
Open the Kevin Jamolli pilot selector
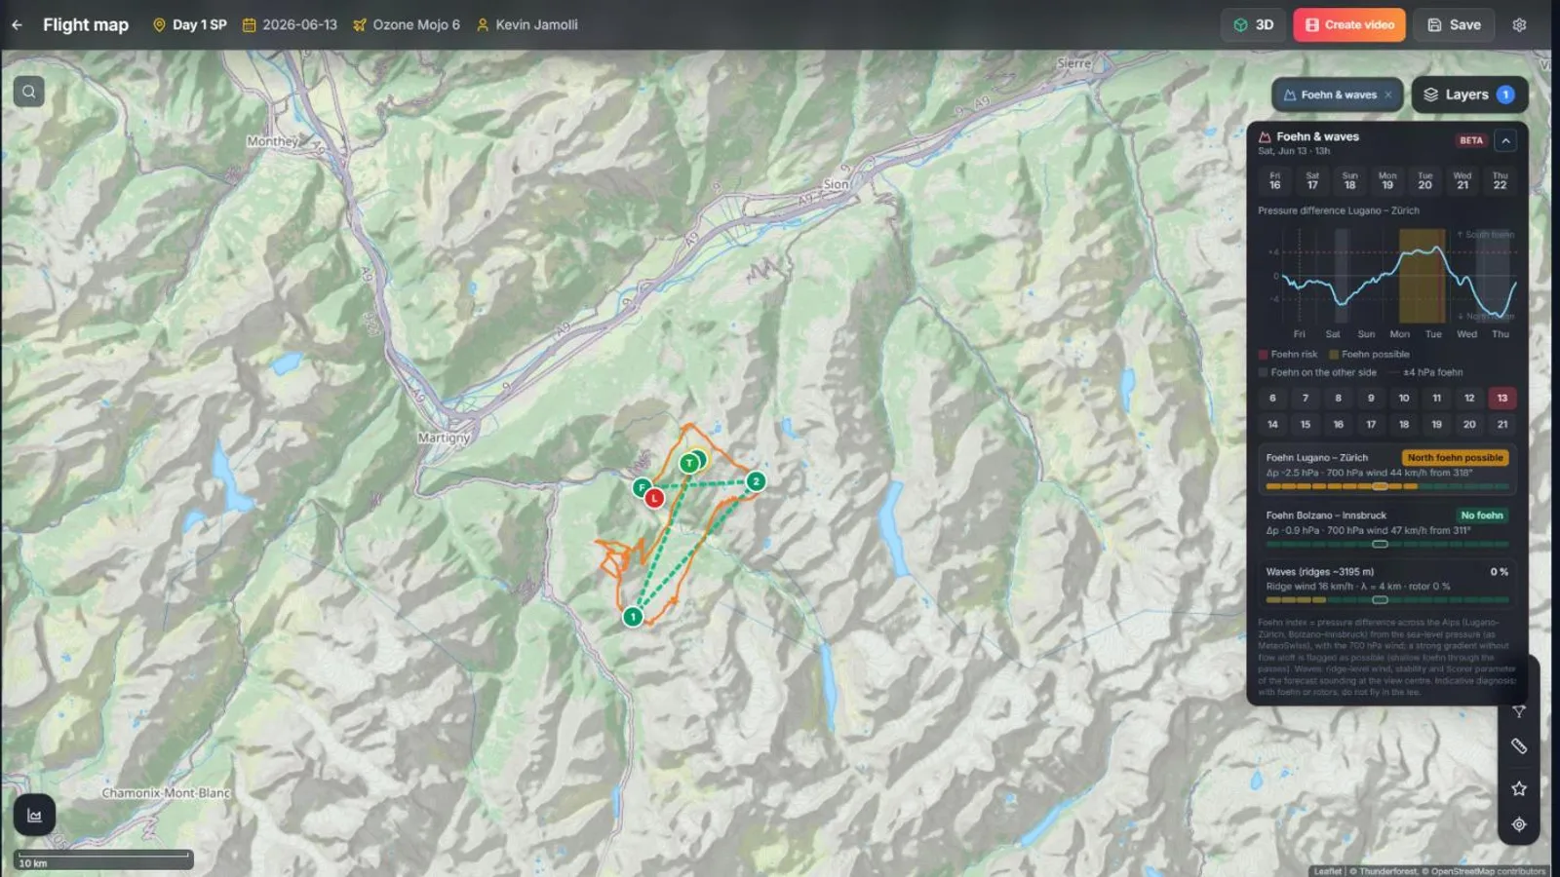click(526, 25)
